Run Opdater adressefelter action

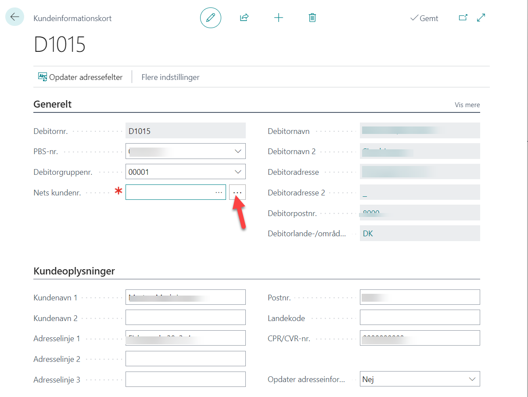[x=80, y=77]
